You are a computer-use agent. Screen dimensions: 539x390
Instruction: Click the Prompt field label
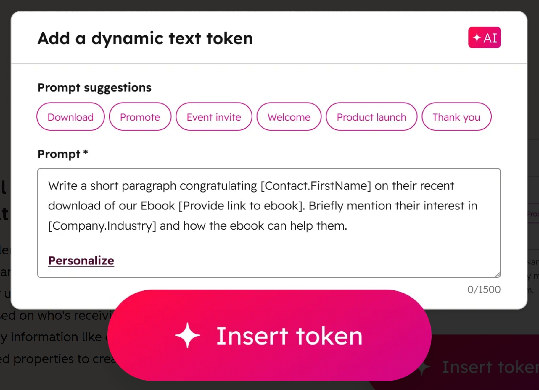click(62, 154)
